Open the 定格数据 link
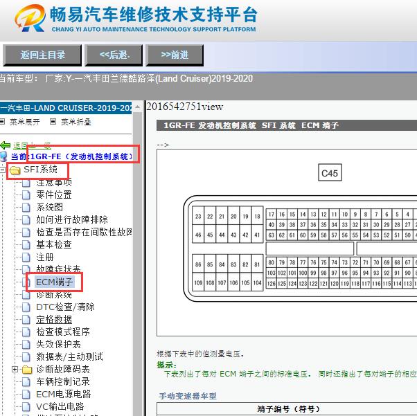Image resolution: width=417 pixels, height=416 pixels. [x=54, y=320]
